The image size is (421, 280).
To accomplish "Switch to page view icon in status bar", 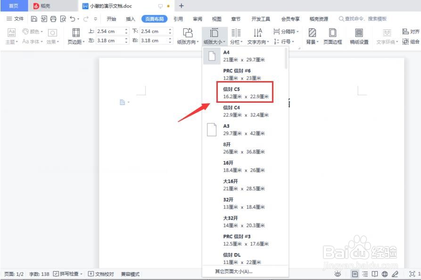I will point(355,274).
